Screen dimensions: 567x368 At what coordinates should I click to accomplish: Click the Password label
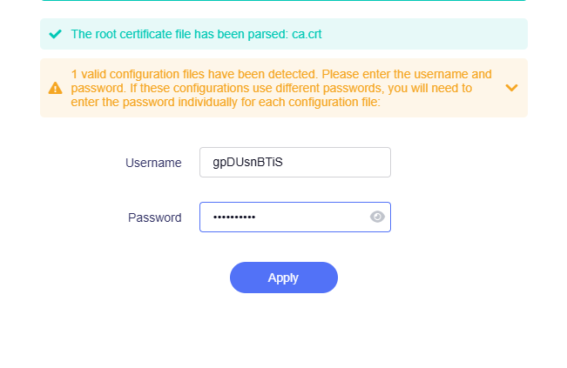click(x=155, y=217)
